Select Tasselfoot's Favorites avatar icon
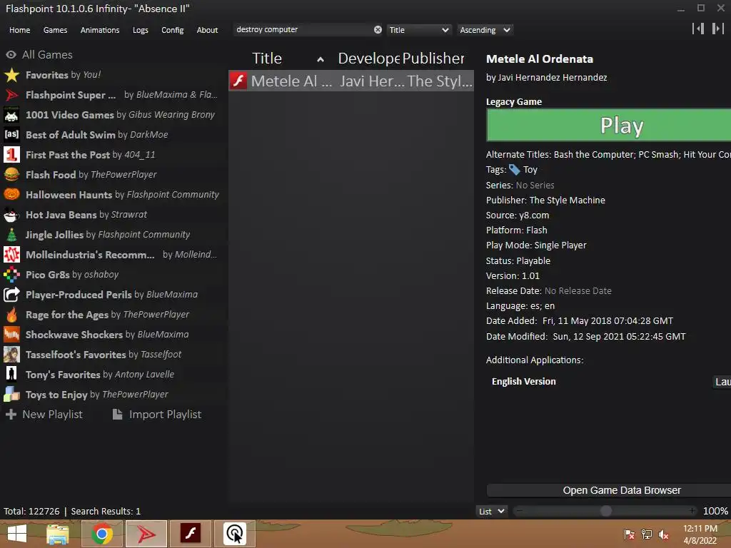The width and height of the screenshot is (731, 548). [11, 355]
